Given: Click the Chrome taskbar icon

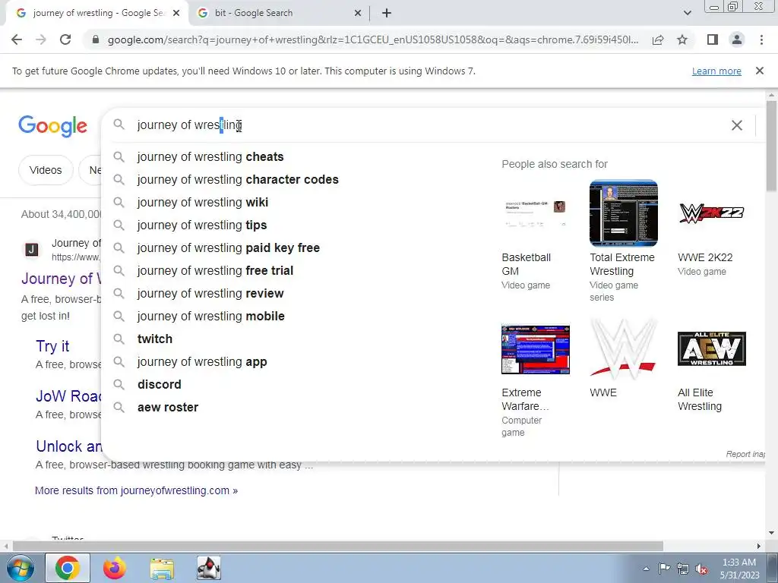Looking at the screenshot, I should pos(68,568).
